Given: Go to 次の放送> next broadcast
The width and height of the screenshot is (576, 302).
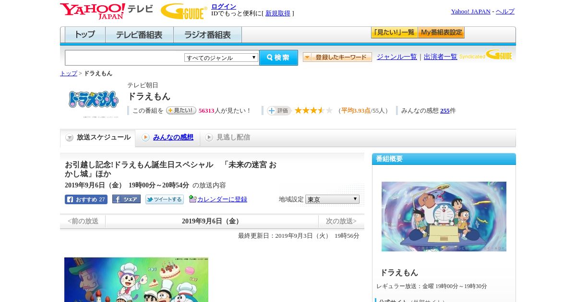Looking at the screenshot, I should (341, 221).
